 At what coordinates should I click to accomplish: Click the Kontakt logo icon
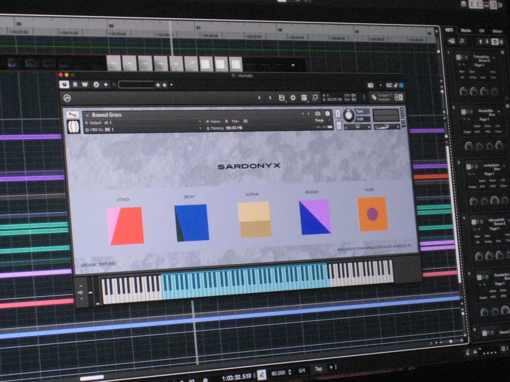click(67, 98)
